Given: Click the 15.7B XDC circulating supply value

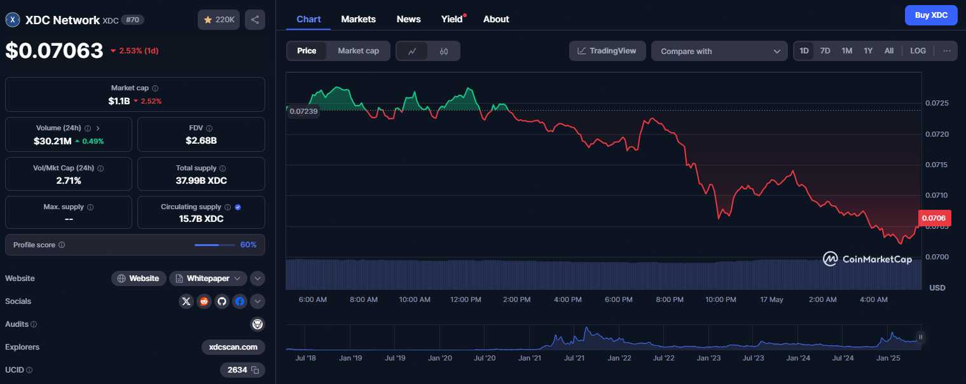Looking at the screenshot, I should [201, 219].
